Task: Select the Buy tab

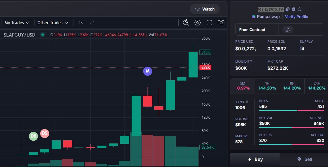Action: pos(255,159)
